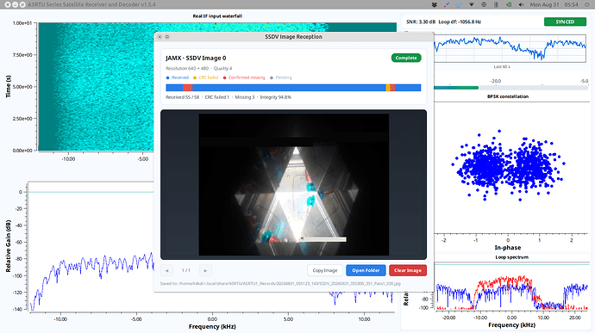Maximize the SSDV Image Reception dialog
The height and width of the screenshot is (333, 595).
[x=167, y=37]
